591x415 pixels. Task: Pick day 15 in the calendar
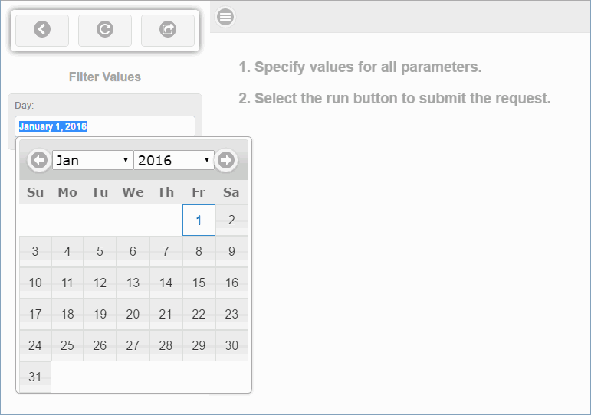[199, 283]
